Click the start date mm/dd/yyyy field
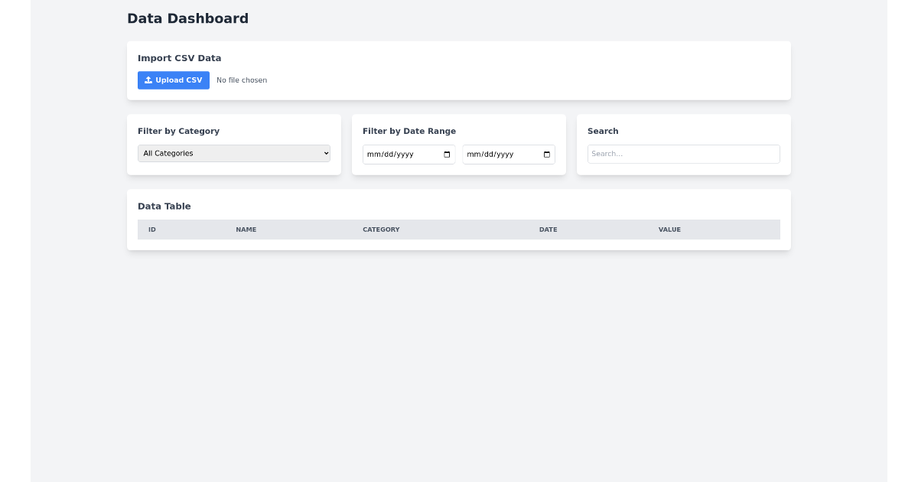 tap(398, 154)
